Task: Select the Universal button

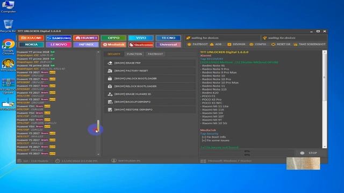Action: (x=168, y=44)
